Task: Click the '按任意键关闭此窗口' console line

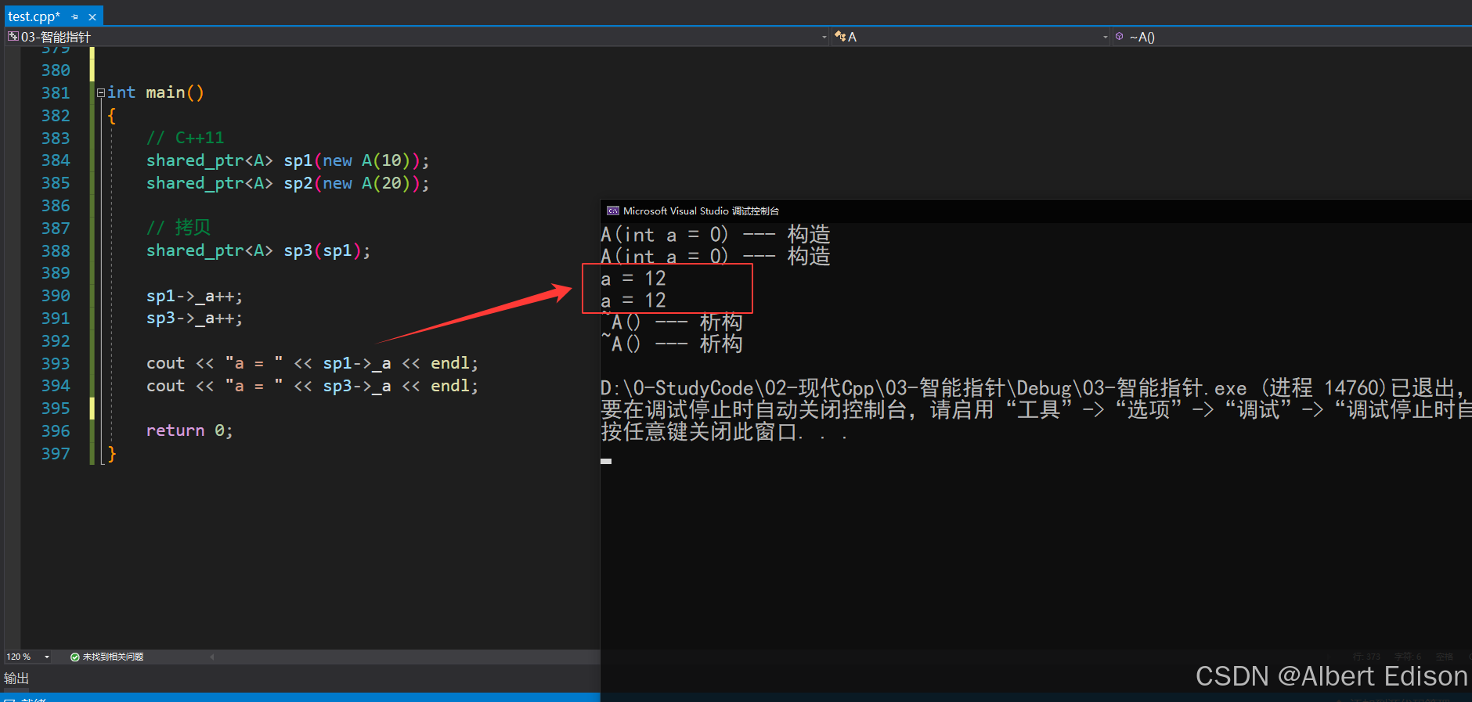Action: click(x=724, y=432)
